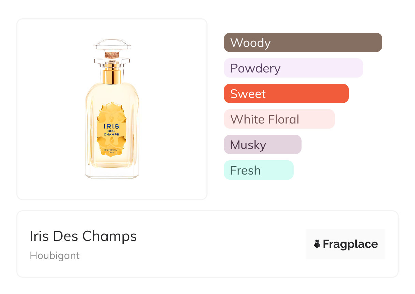Choose the Sweet accord bar
Screen dimensions: 415x294
286,94
